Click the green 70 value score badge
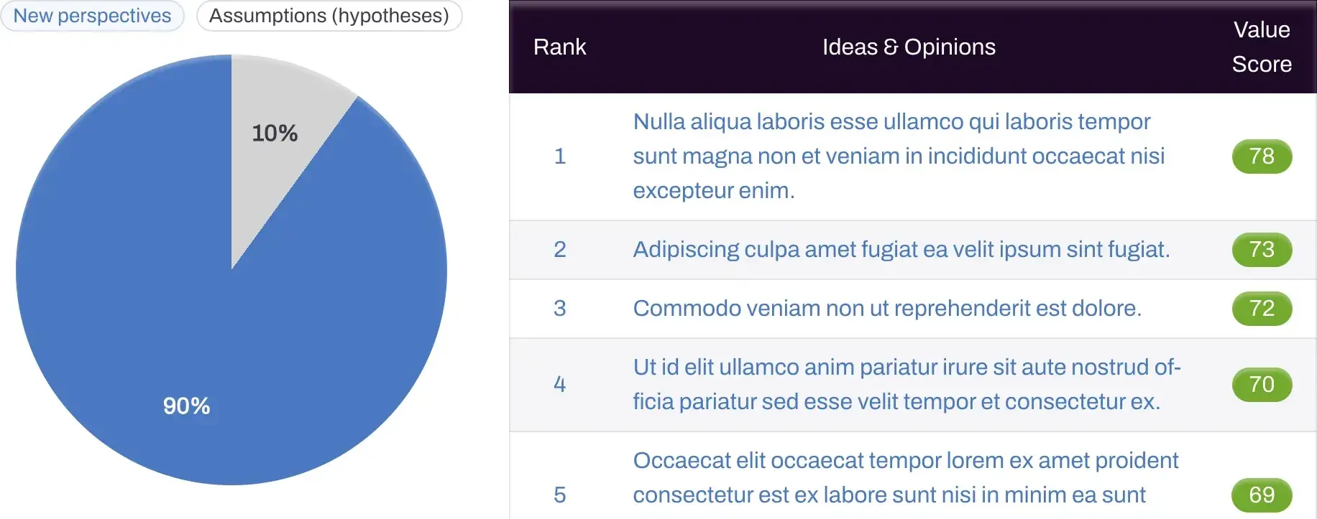 tap(1262, 385)
